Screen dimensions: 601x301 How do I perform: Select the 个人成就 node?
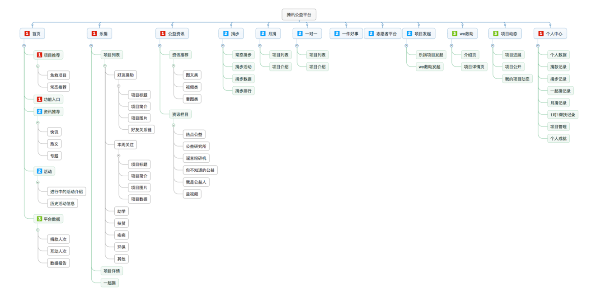[558, 139]
